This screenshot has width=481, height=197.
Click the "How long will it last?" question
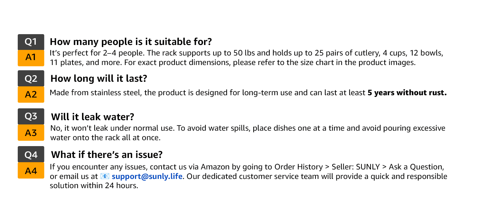99,79
